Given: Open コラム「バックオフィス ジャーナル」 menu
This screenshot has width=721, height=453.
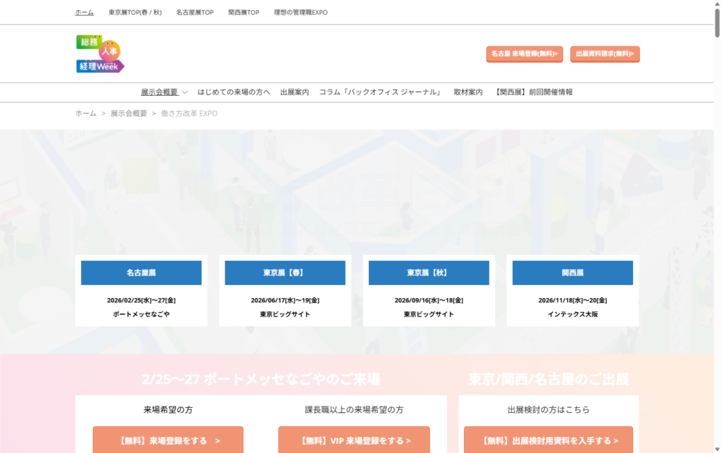Looking at the screenshot, I should point(381,92).
